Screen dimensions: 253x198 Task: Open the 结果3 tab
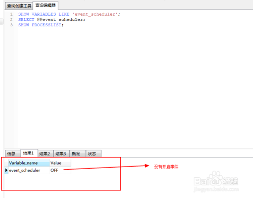tap(61, 153)
